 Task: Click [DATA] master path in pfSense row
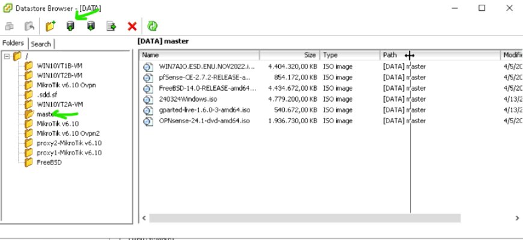tap(404, 78)
